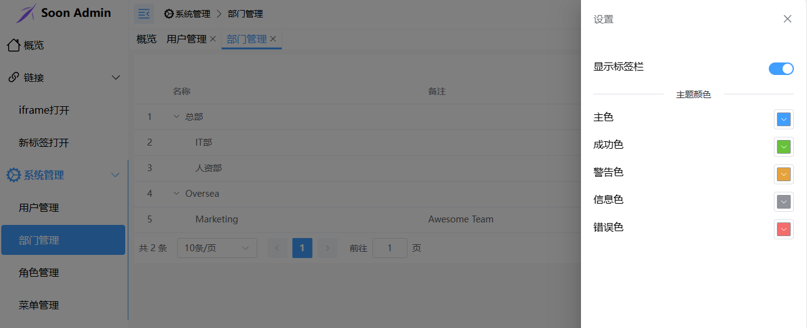Click 系统管理 in the breadcrumb
This screenshot has width=807, height=328.
[193, 14]
